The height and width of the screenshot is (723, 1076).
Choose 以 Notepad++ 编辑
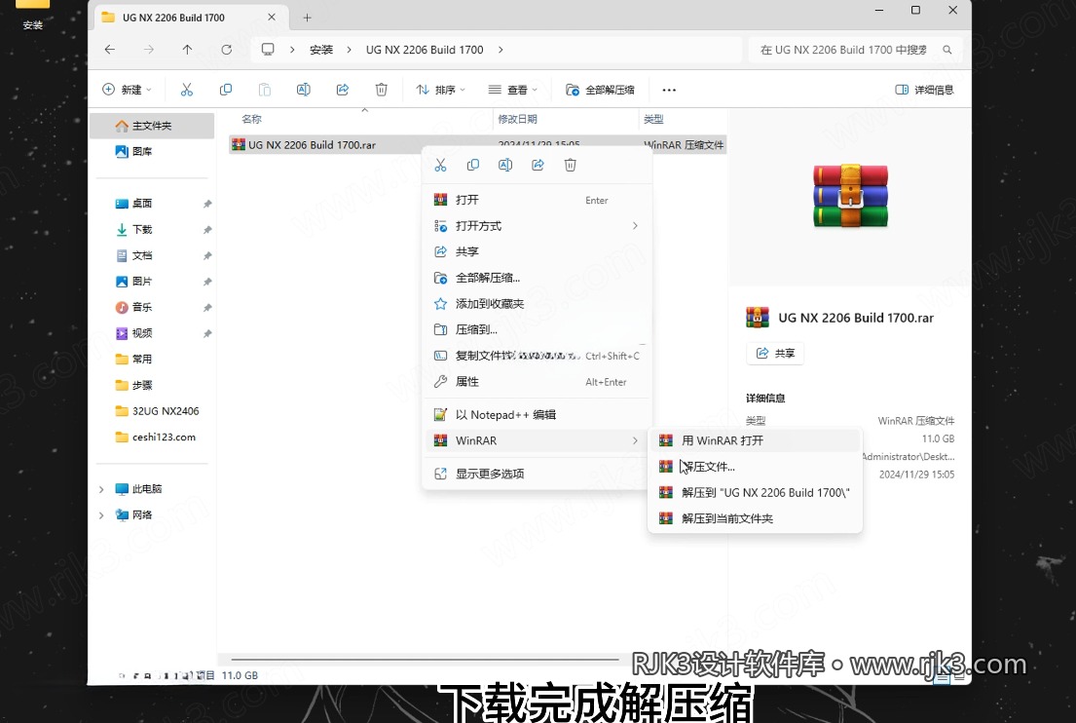[538, 415]
